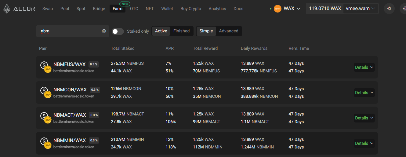Image resolution: width=406 pixels, height=157 pixels.
Task: Click the orange WAX chain icon
Action: 277,9
